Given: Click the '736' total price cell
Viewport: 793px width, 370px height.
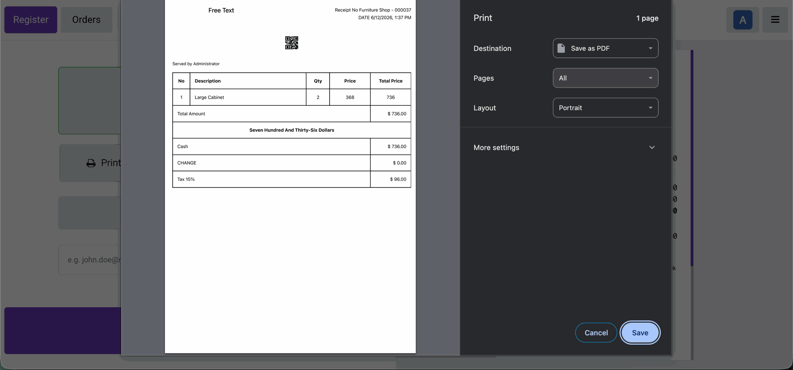Looking at the screenshot, I should (391, 97).
